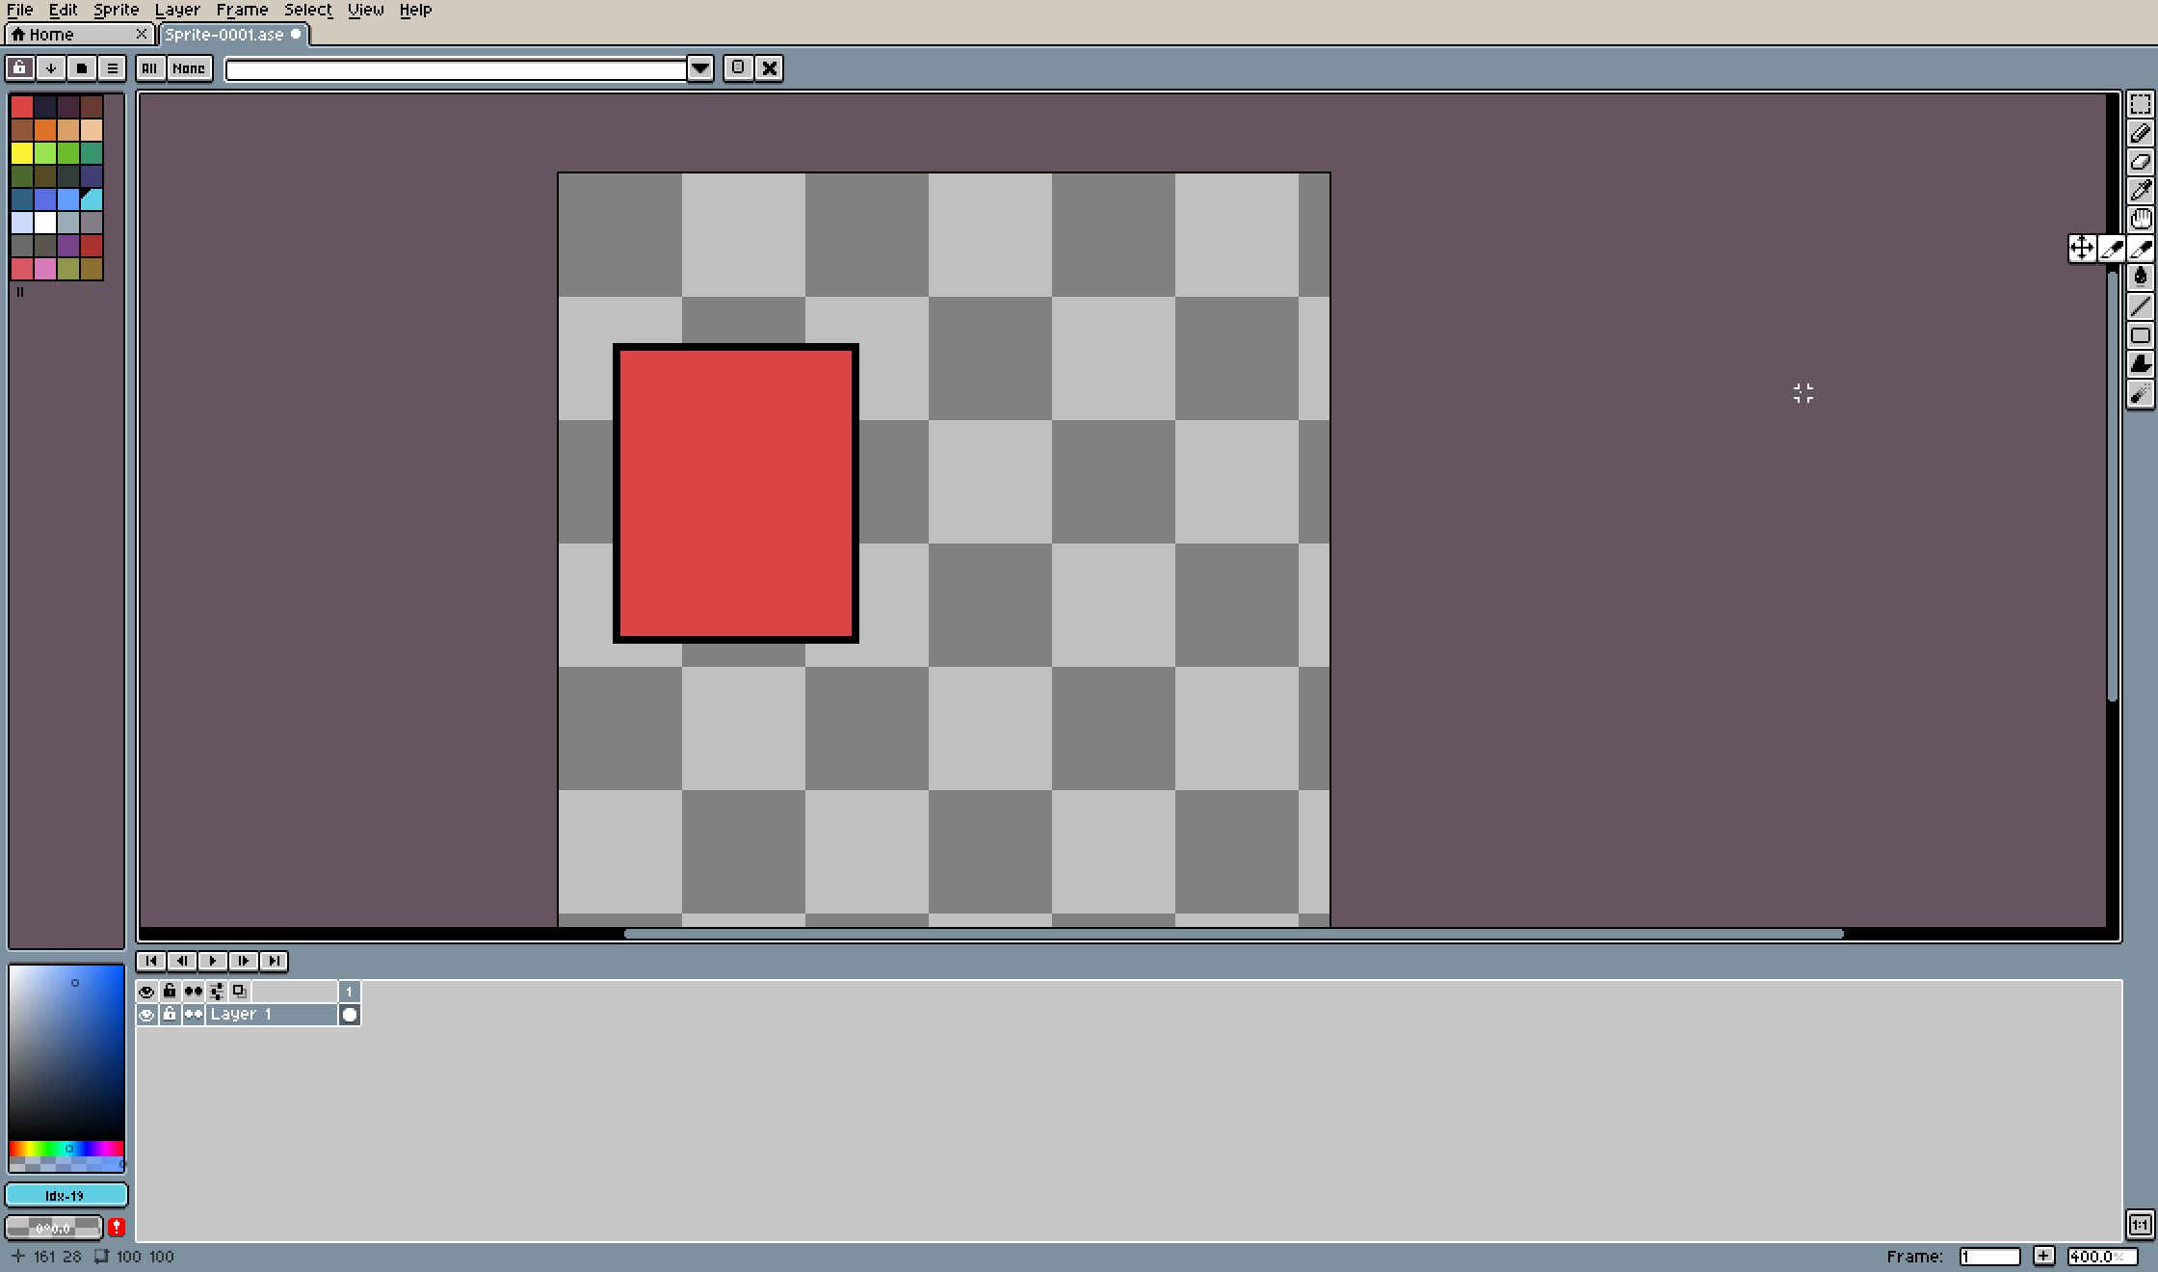Open the Sprite menu
This screenshot has width=2158, height=1272.
coord(116,10)
